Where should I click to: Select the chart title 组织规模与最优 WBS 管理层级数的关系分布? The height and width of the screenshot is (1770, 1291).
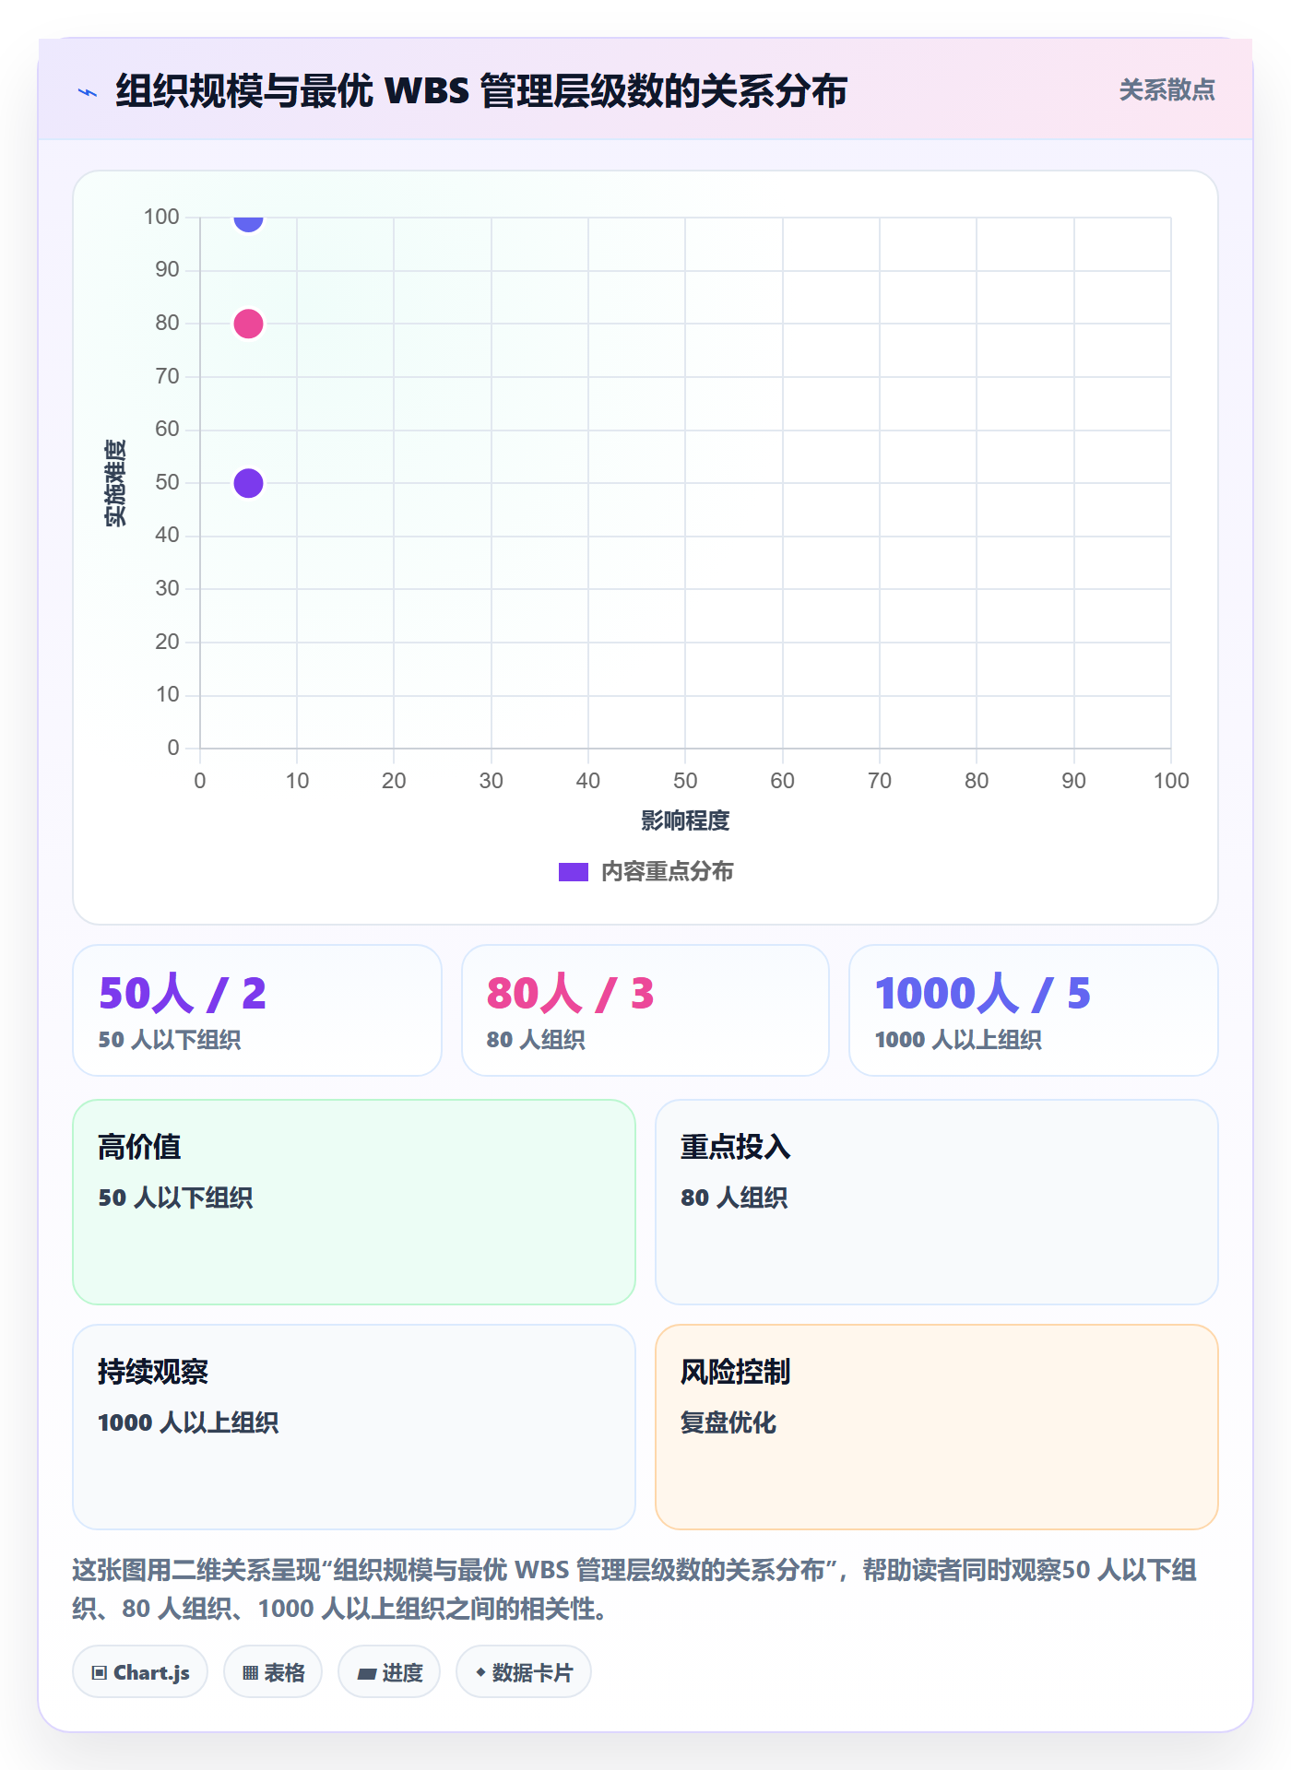pyautogui.click(x=481, y=91)
